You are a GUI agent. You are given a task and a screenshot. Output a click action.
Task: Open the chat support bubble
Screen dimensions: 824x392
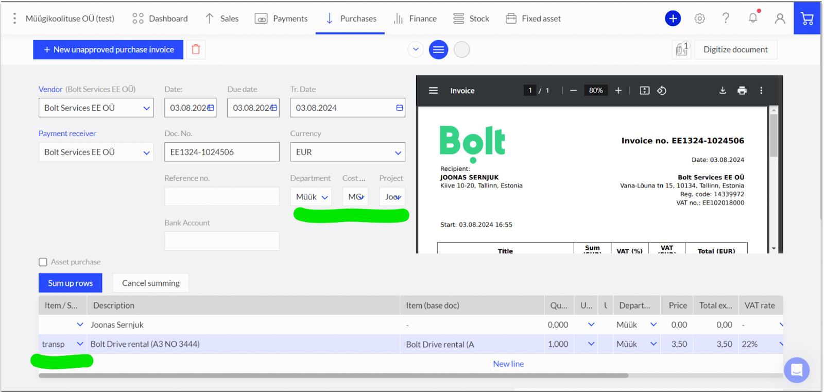796,370
